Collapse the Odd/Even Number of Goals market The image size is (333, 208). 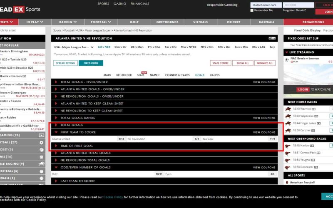(x=164, y=168)
